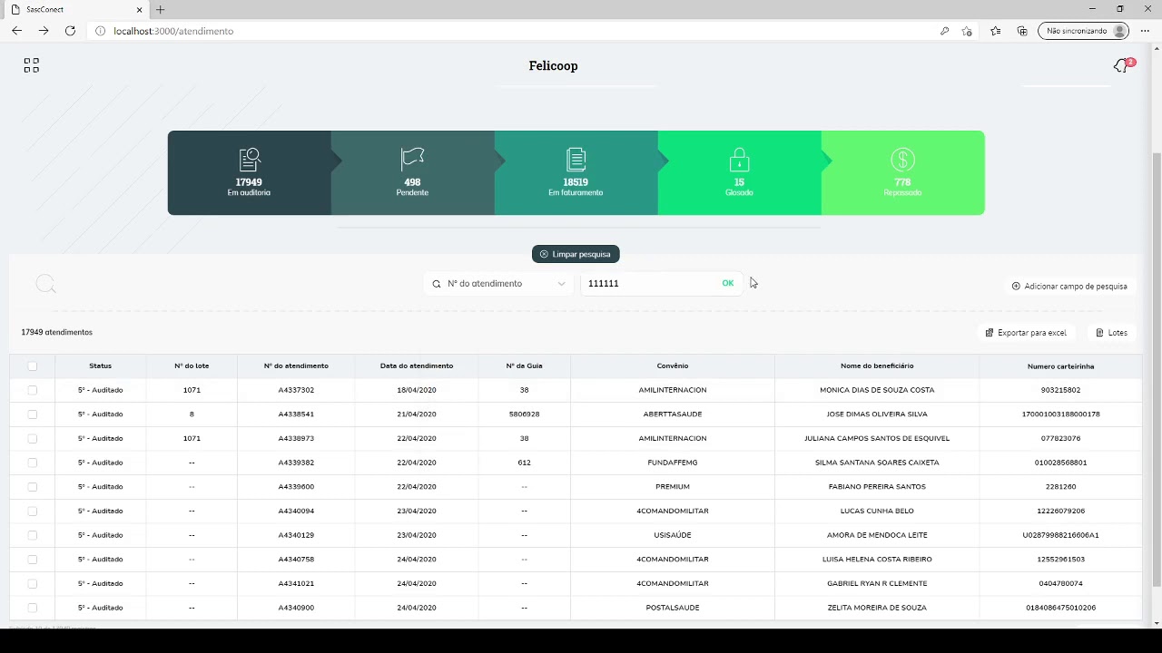Screen dimensions: 1162x653
Task: Click the Em auditoria document-search icon
Action: (x=250, y=160)
